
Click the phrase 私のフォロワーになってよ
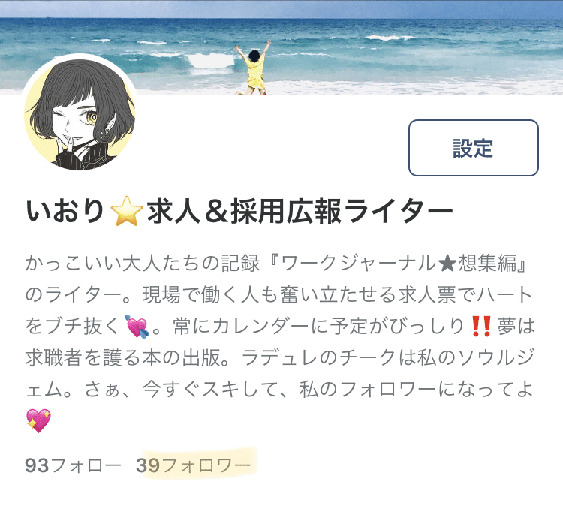[x=416, y=390]
